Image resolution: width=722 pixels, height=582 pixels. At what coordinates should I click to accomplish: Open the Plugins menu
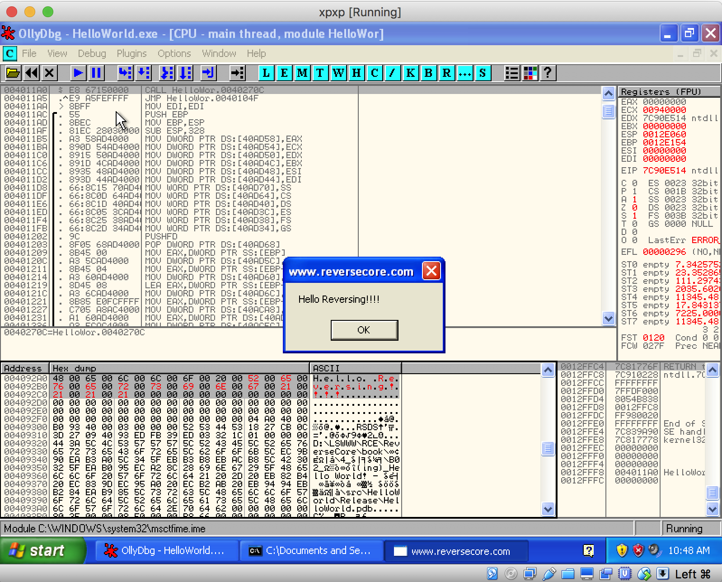click(x=131, y=53)
